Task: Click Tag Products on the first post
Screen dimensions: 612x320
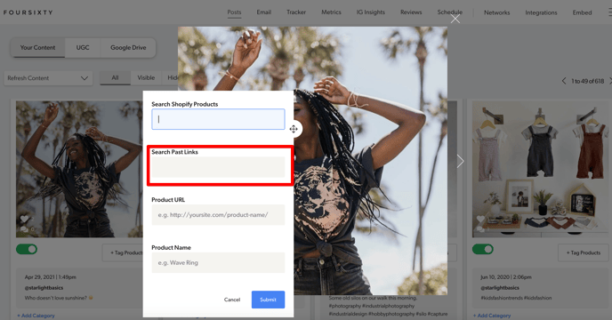Action: pos(123,252)
